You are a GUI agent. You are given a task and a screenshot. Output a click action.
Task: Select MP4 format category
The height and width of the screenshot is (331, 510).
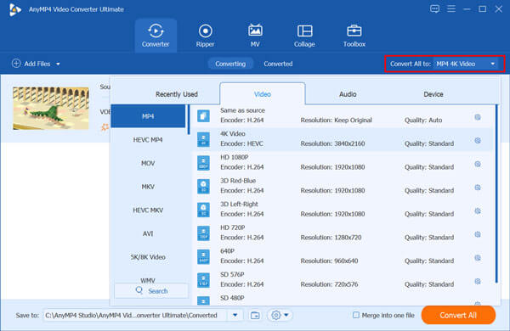[x=148, y=116]
